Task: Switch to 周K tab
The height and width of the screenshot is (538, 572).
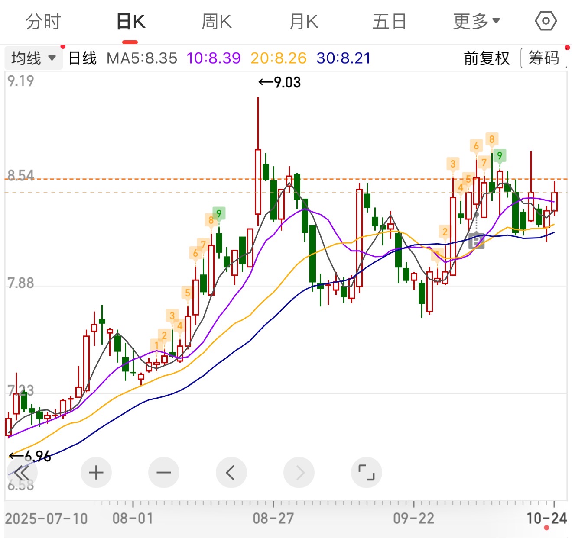Action: pyautogui.click(x=217, y=21)
